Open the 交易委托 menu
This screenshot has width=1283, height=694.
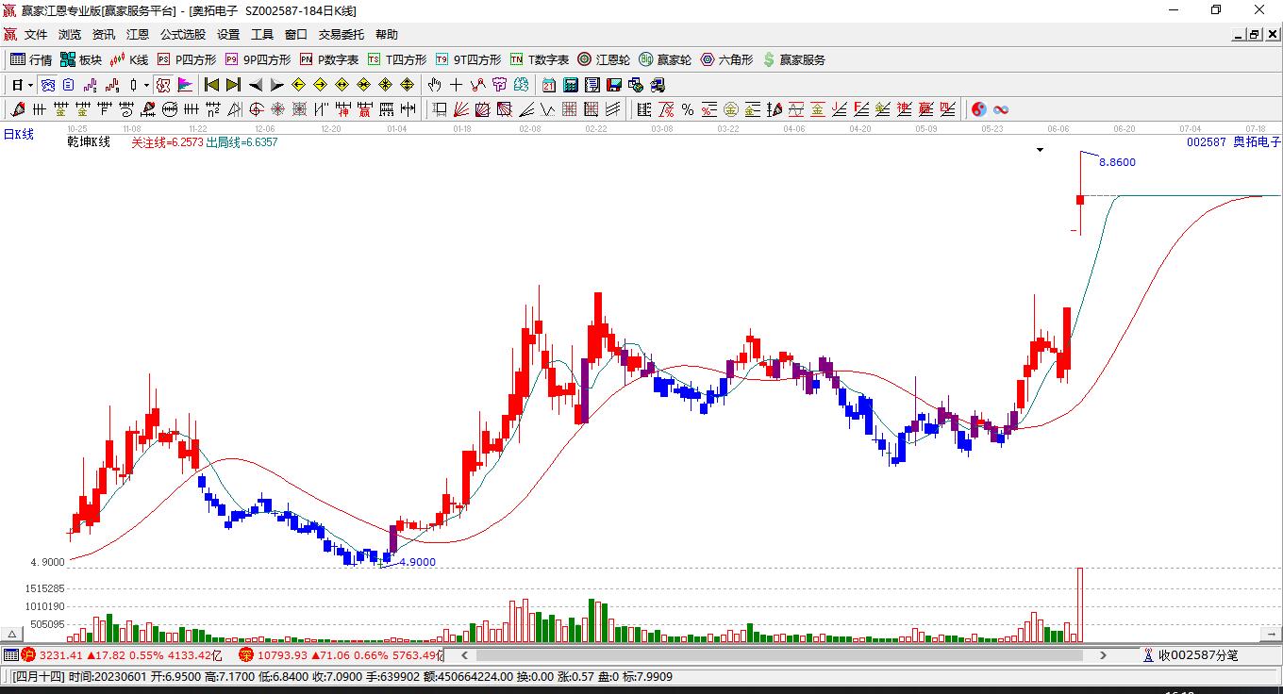point(342,35)
